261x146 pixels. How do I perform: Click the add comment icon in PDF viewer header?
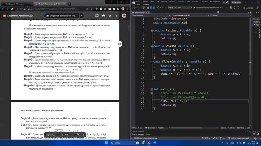pos(97,16)
